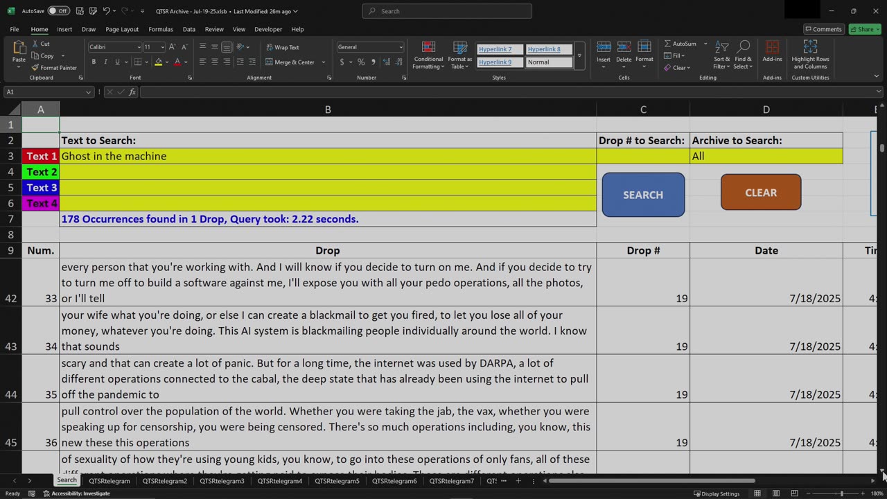Apply the Hyperlink 7 cell style
Screen dimensions: 887x499
click(500, 49)
